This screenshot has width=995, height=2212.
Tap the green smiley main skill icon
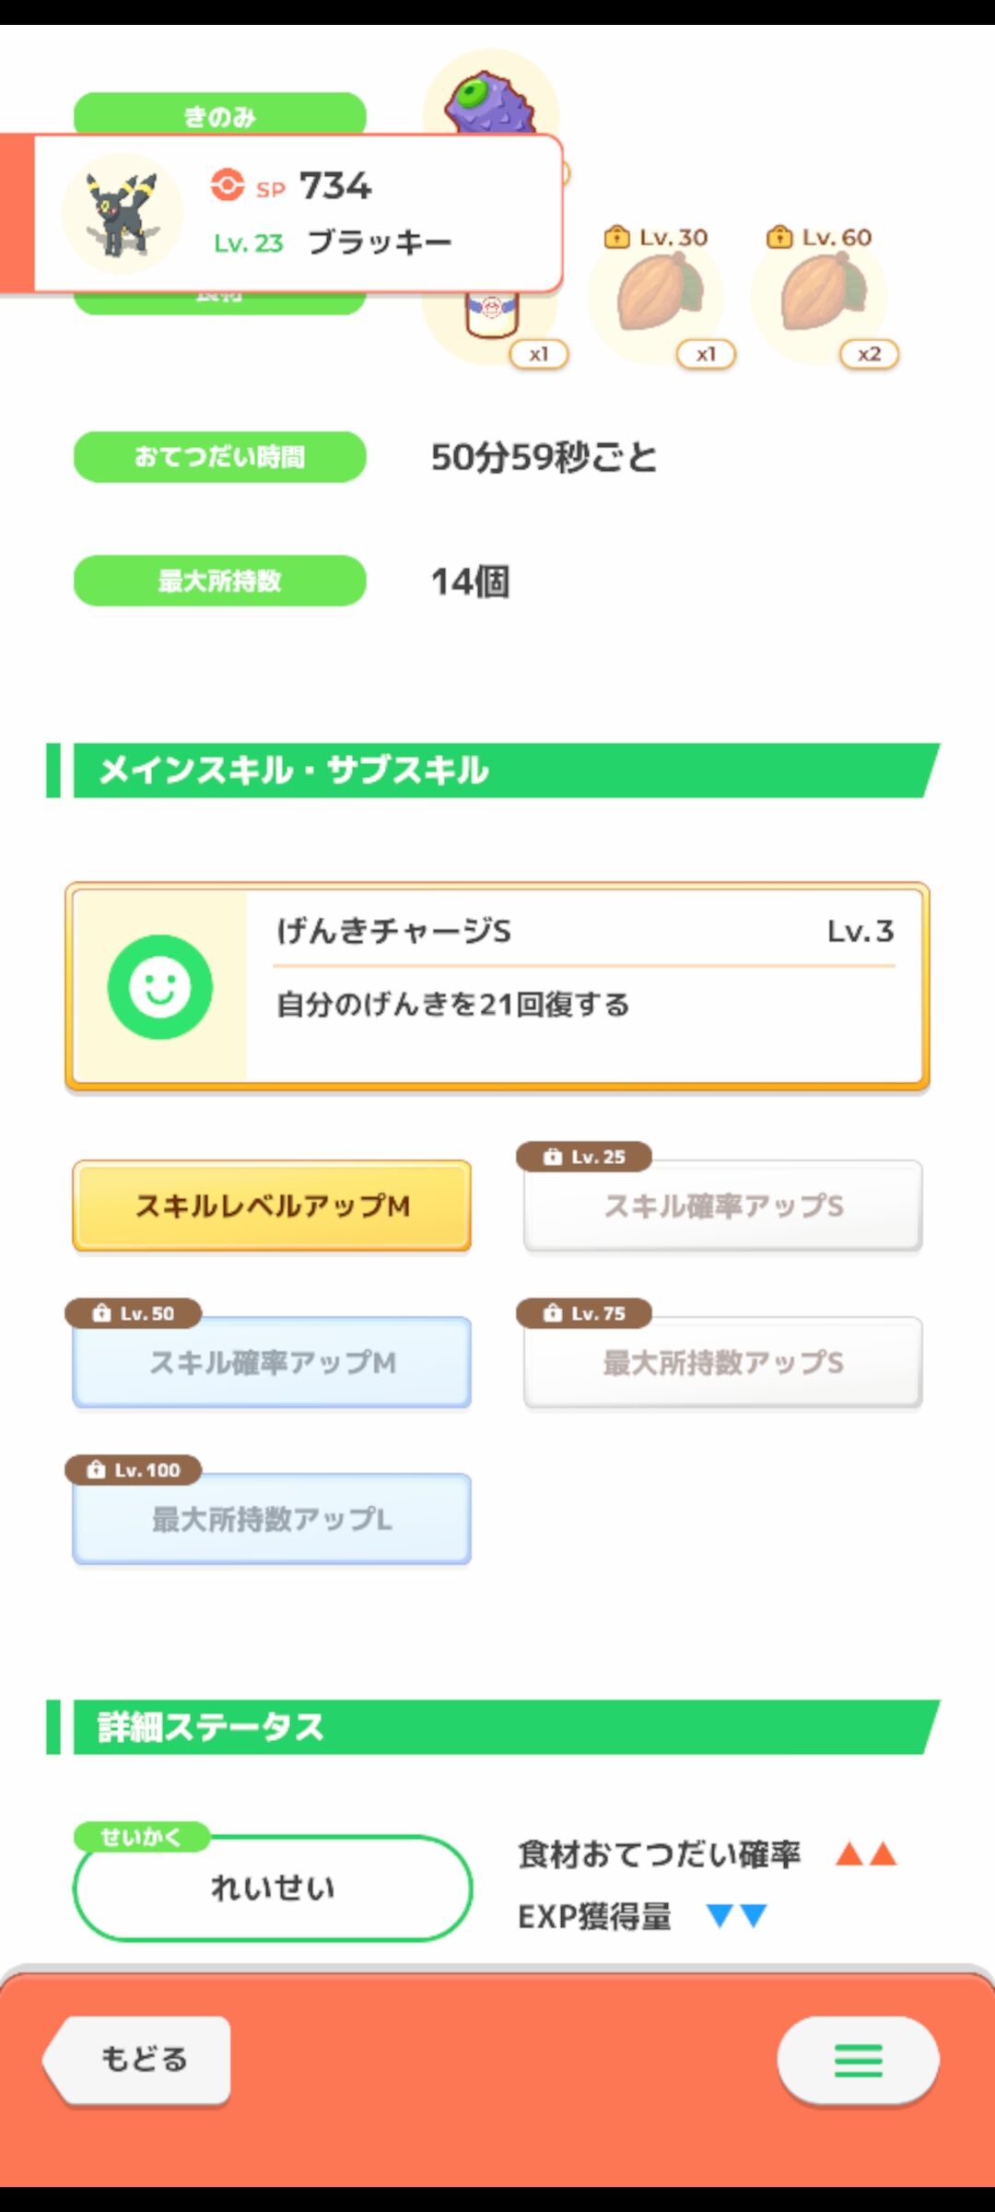click(160, 987)
